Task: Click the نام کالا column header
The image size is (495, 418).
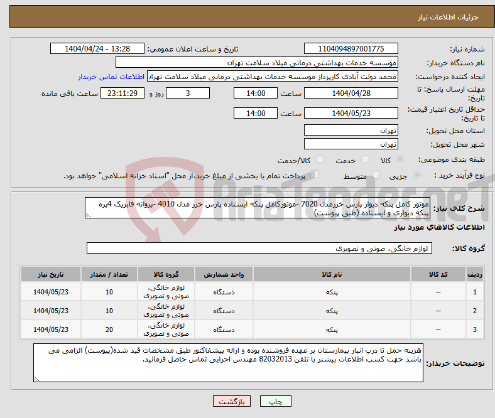Action: 332,274
